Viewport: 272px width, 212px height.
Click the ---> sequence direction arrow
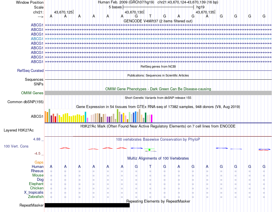tap(40, 17)
